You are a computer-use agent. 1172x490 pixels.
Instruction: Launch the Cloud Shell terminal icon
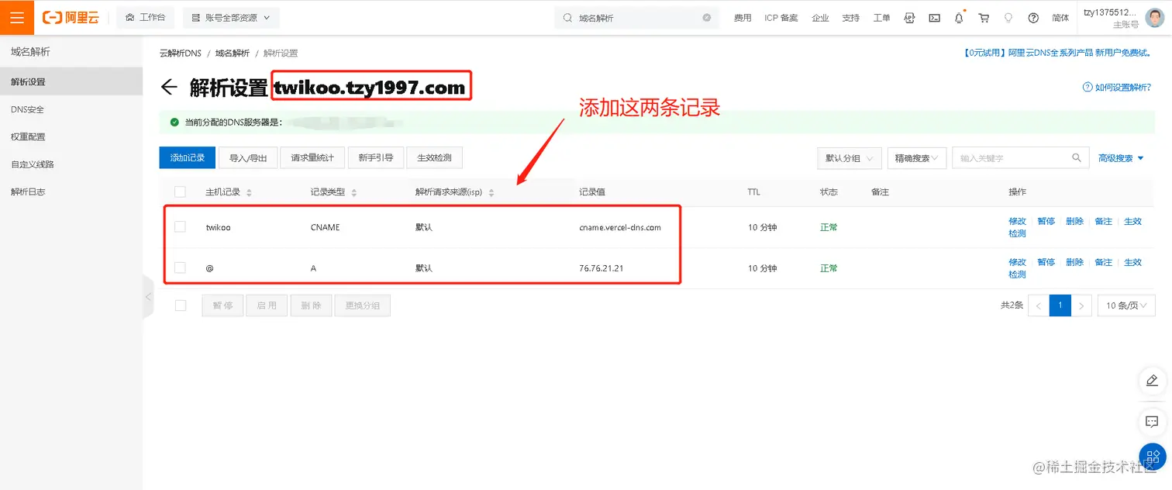pos(935,18)
